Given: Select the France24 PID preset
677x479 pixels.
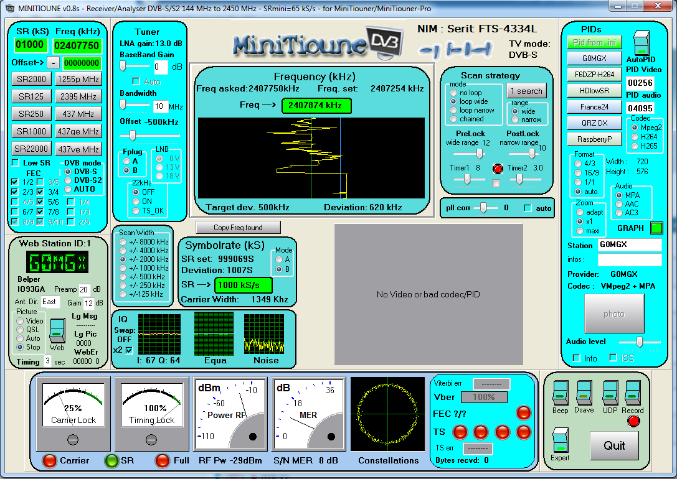Looking at the screenshot, I should (x=595, y=107).
